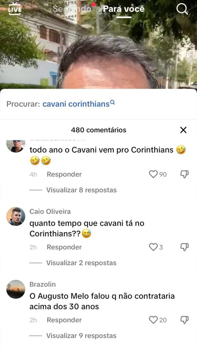The image size is (197, 349).
Task: Close the 480 comentários panel
Action: pyautogui.click(x=183, y=130)
